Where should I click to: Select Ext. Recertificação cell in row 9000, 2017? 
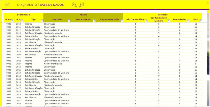[34, 88]
